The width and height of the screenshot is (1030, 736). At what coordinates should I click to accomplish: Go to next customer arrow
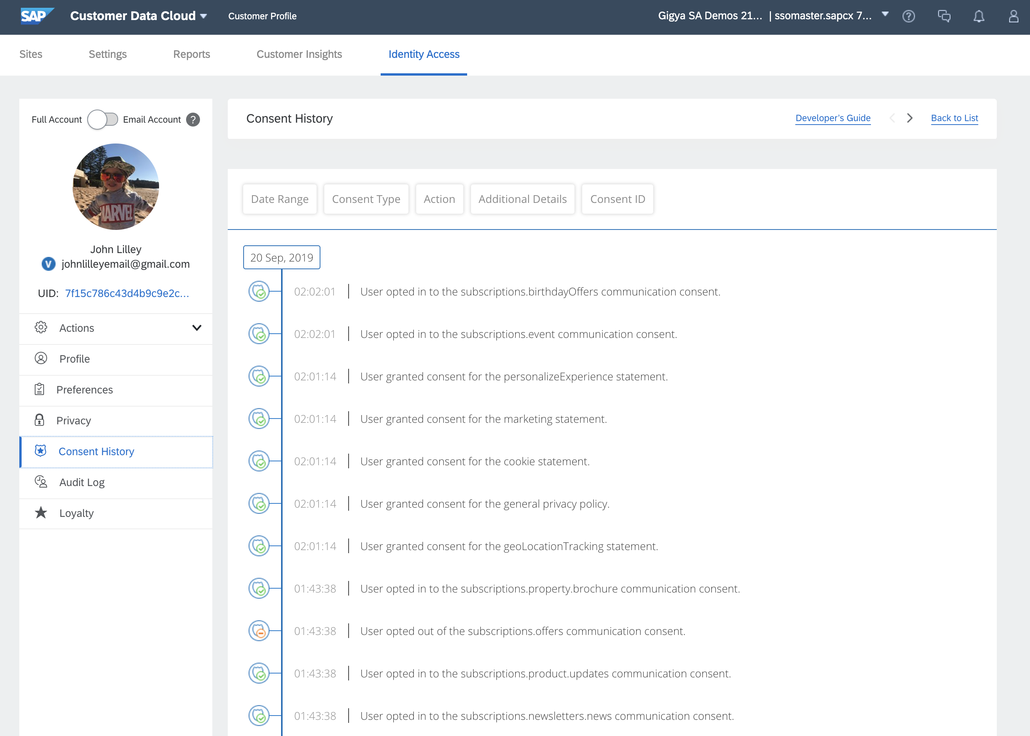[x=909, y=118]
